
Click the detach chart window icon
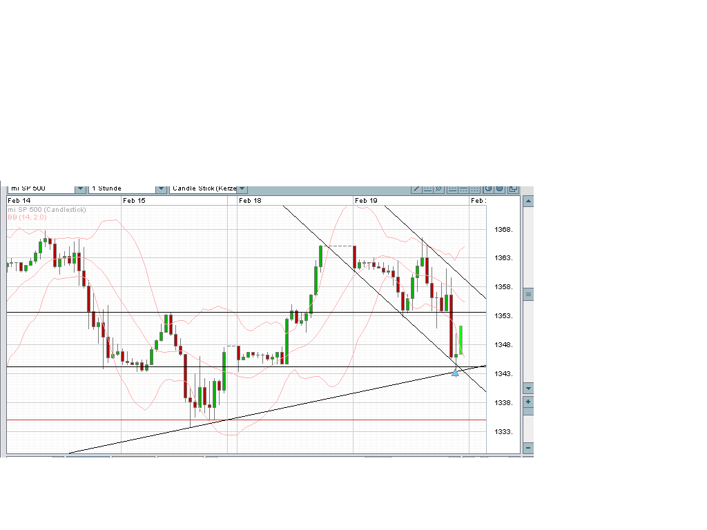coord(513,189)
